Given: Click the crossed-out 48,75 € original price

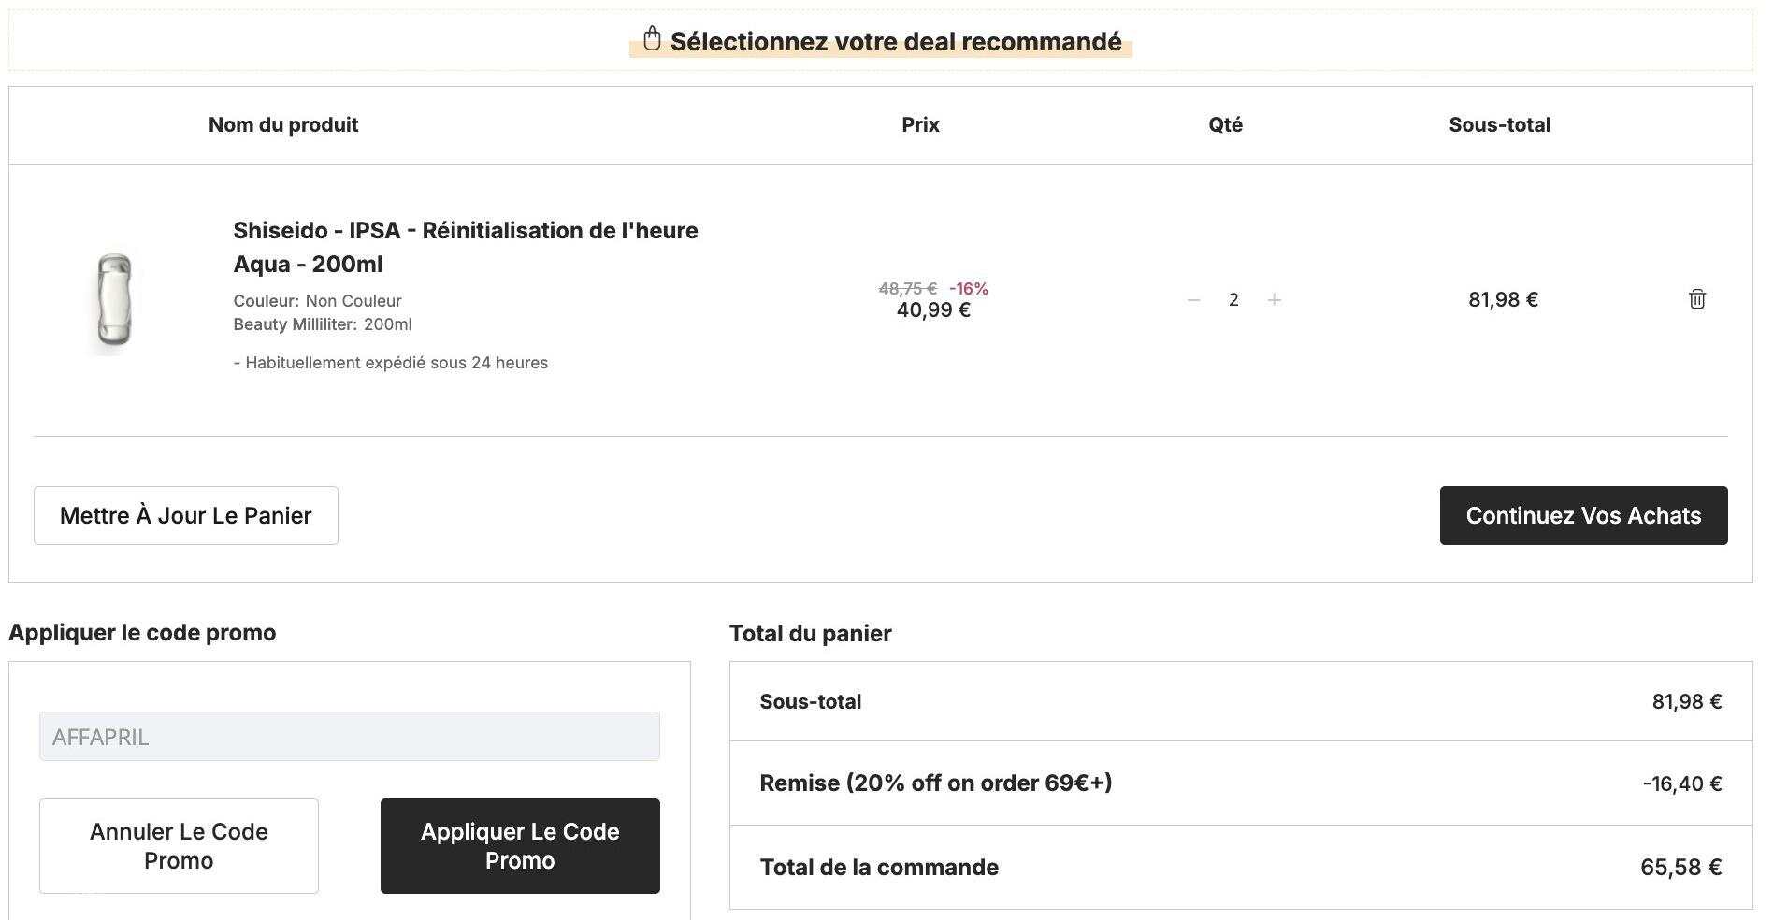Looking at the screenshot, I should (907, 289).
